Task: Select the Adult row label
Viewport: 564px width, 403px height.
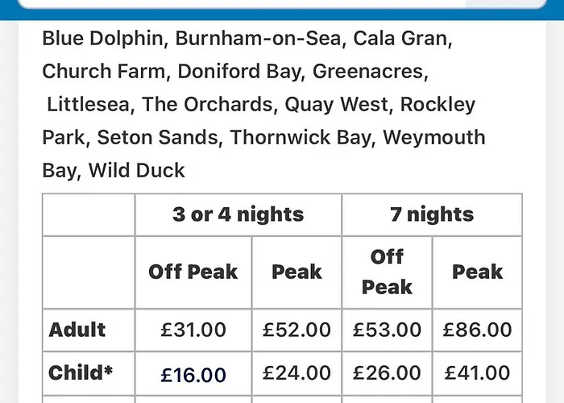Action: coord(77,330)
